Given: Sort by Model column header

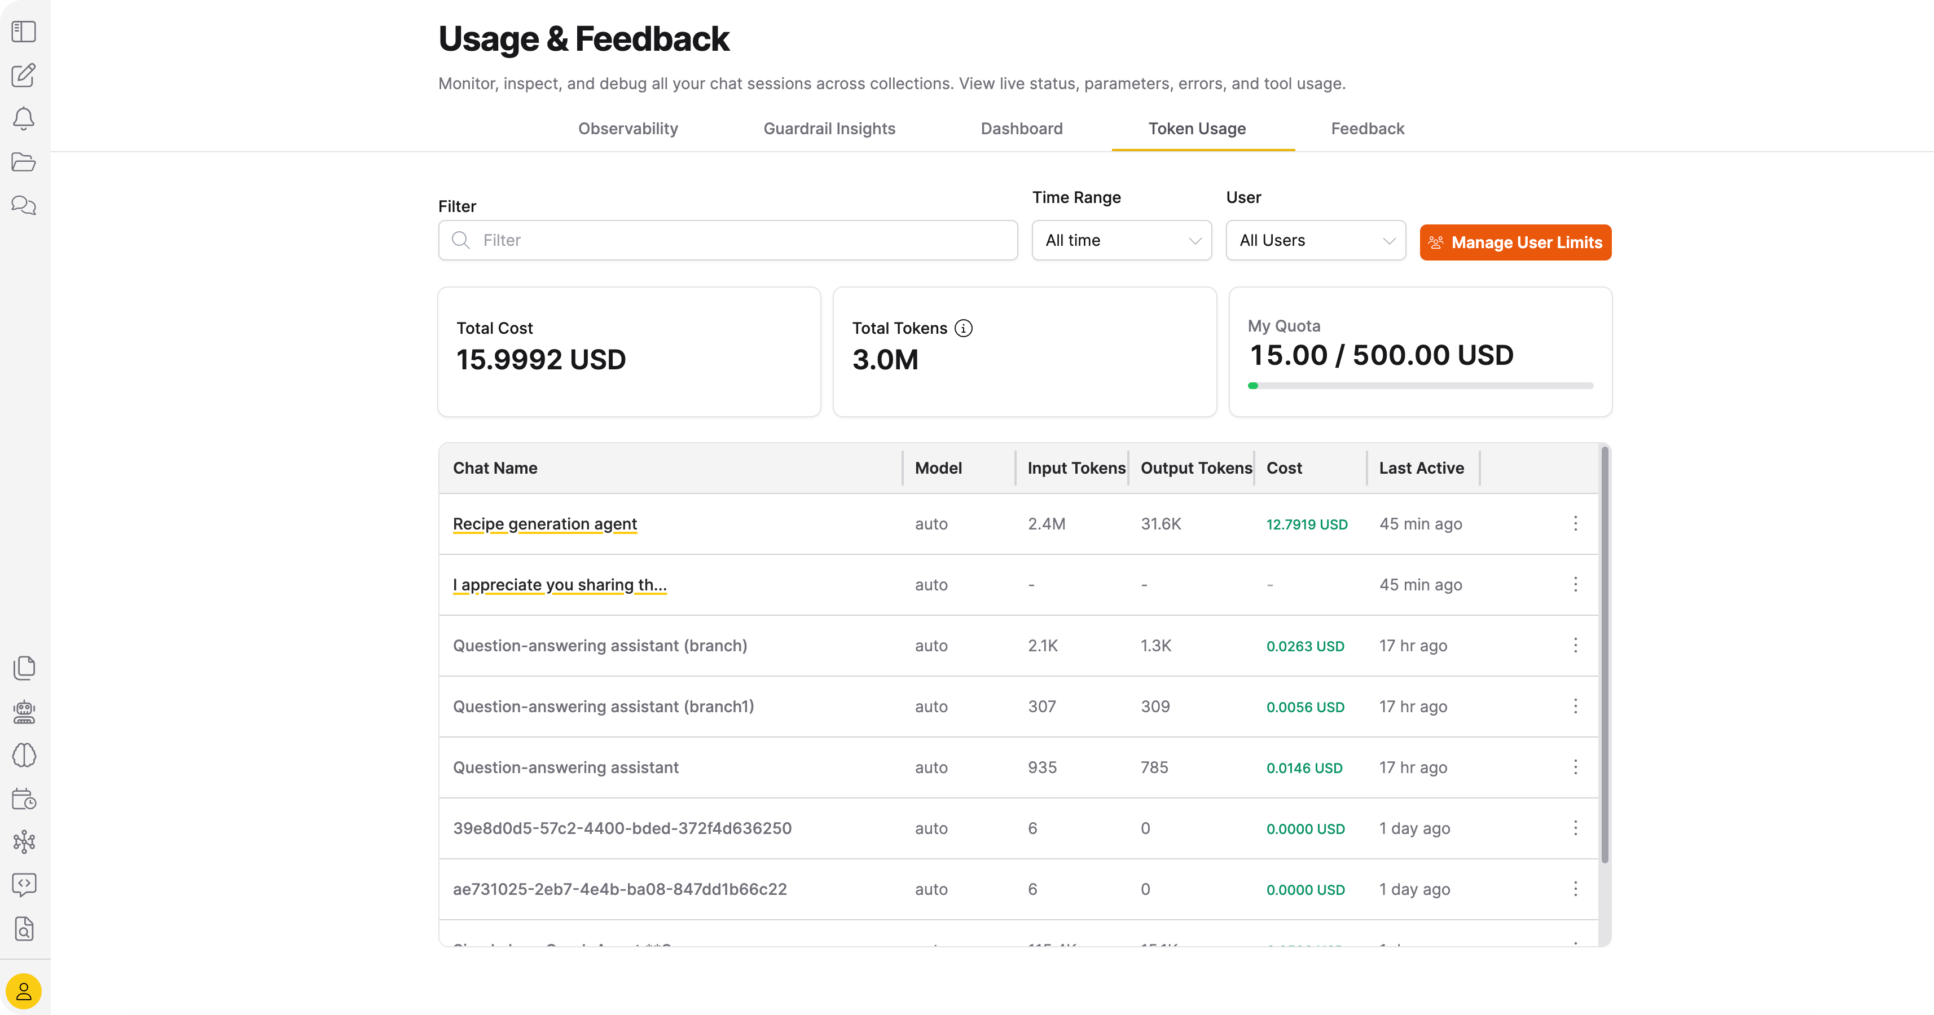Looking at the screenshot, I should click(x=938, y=467).
